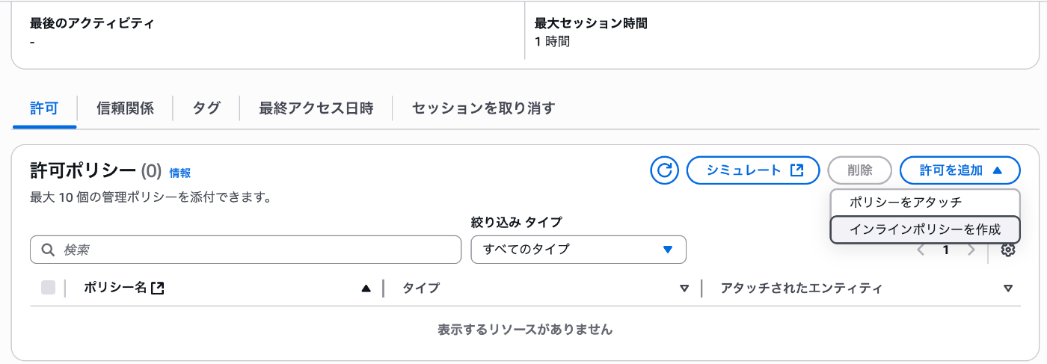Open the 最終アクセス日時 tab
Screen dimensions: 1047x364
point(316,108)
